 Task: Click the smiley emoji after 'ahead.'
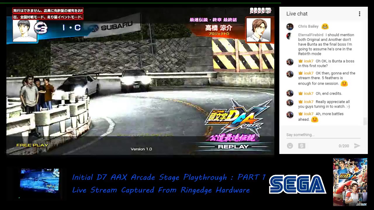pyautogui.click(x=314, y=119)
